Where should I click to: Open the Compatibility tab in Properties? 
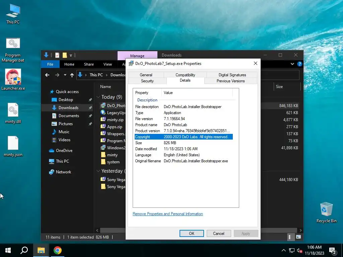tap(185, 75)
